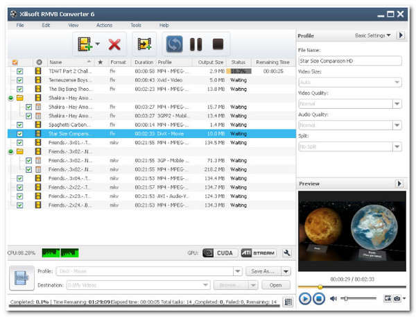Open the Video Quality dropdown

tap(397, 103)
